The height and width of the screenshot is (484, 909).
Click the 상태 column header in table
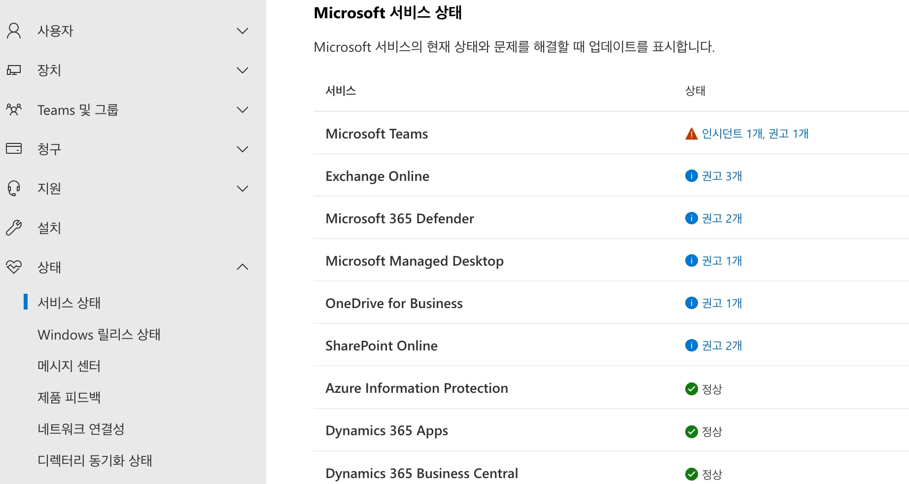point(695,91)
